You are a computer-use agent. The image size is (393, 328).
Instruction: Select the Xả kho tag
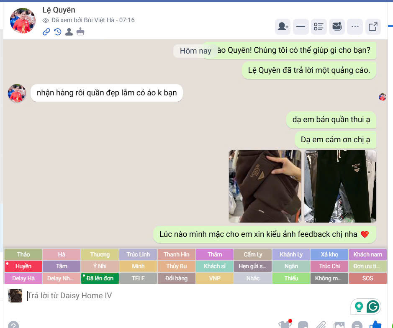(329, 254)
